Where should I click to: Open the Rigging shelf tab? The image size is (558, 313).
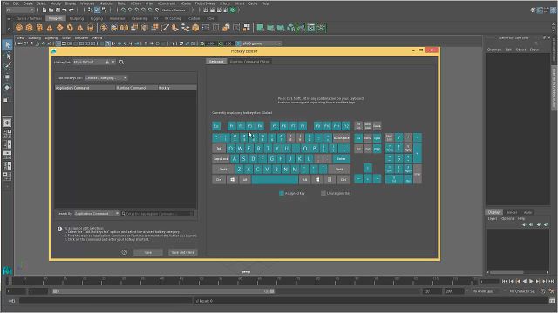pos(96,18)
